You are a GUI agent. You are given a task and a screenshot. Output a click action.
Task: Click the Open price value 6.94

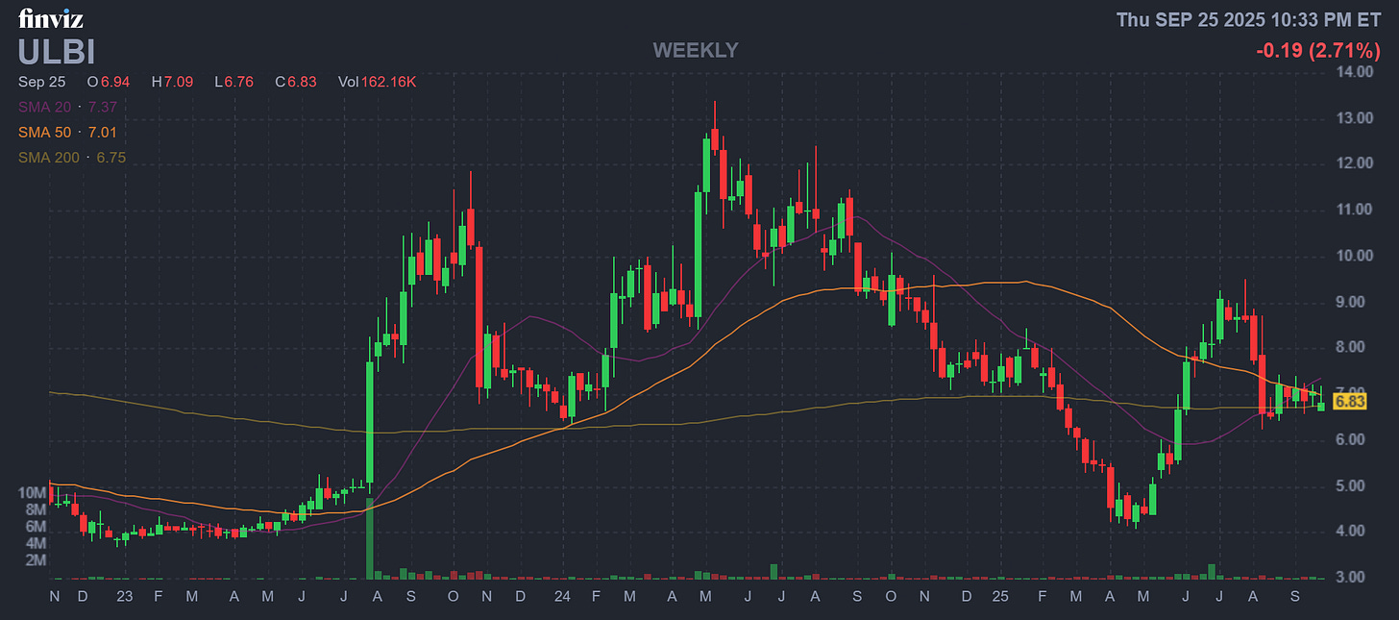pos(110,82)
